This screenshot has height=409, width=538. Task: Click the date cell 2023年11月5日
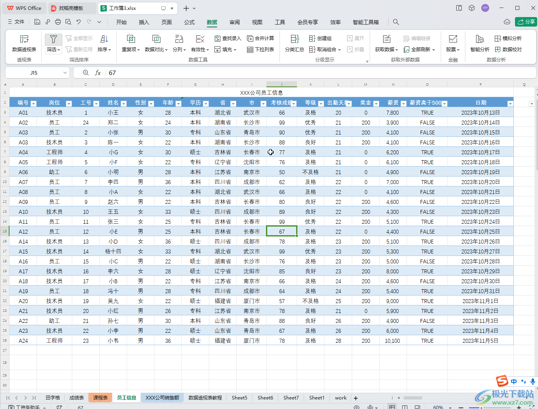pos(480,341)
